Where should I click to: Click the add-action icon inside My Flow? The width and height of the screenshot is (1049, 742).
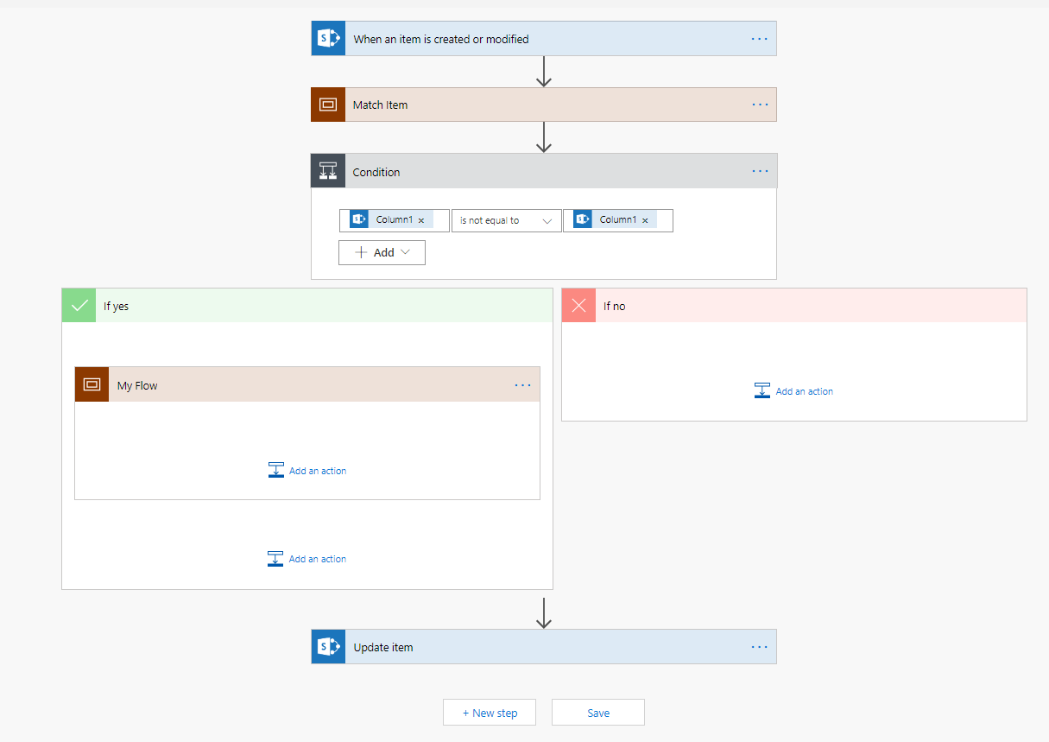(276, 471)
